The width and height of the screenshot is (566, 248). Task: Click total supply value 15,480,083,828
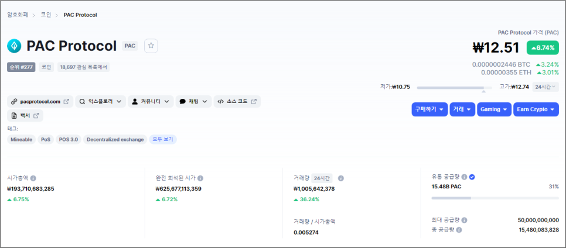click(539, 230)
